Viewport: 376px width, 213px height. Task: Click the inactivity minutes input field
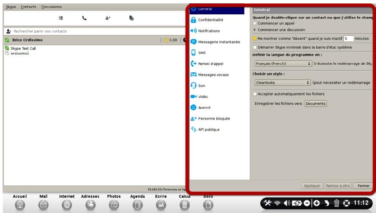[349, 38]
